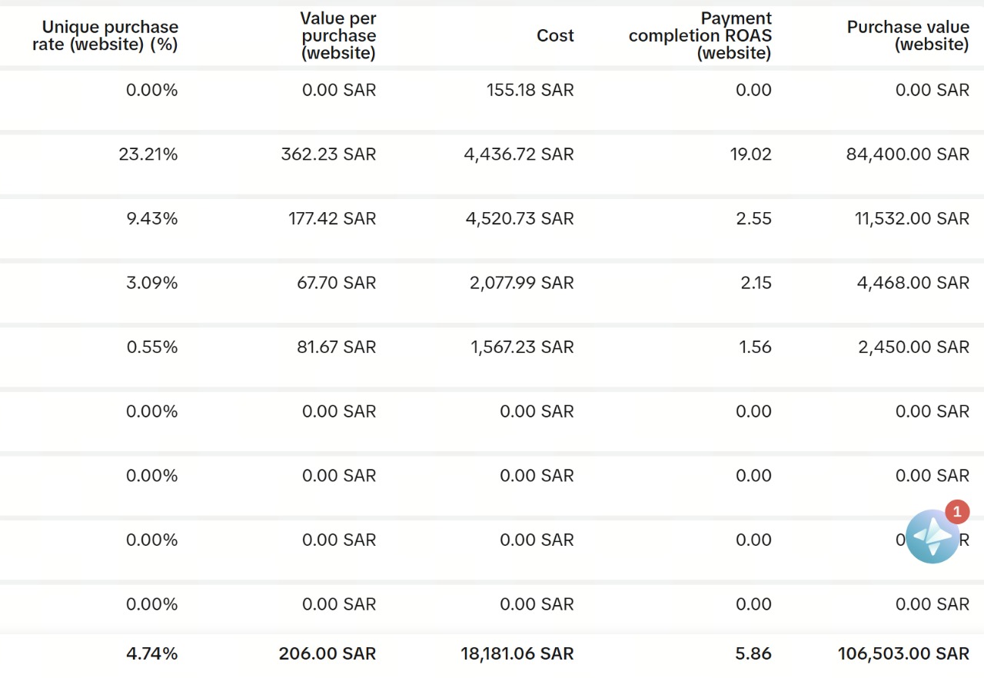Select Payment completion ROAS (website) column header
The image size is (984, 678).
pos(700,36)
